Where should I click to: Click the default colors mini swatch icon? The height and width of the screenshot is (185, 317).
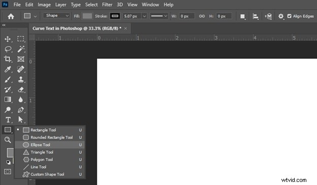pos(8,162)
